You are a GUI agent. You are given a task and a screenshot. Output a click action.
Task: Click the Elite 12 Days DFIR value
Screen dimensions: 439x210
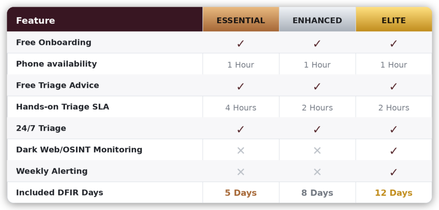coord(394,193)
